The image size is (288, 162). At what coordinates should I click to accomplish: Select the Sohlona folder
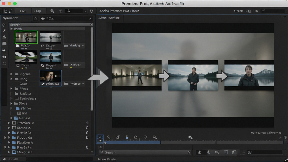(22, 94)
